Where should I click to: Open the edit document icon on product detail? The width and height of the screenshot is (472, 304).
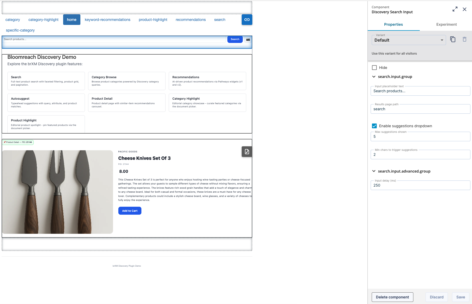click(x=247, y=152)
